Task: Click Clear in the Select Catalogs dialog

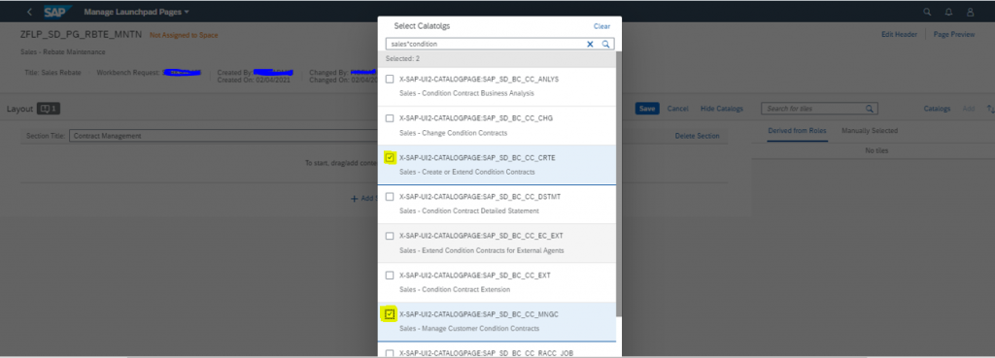Action: coord(601,26)
